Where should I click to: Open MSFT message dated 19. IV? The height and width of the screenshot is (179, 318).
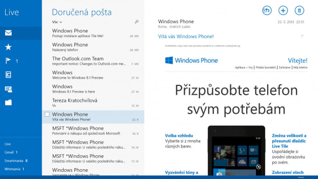(93, 145)
